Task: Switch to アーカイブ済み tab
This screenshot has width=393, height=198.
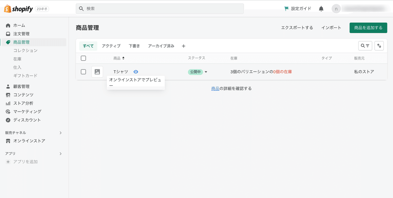Action: pyautogui.click(x=161, y=46)
